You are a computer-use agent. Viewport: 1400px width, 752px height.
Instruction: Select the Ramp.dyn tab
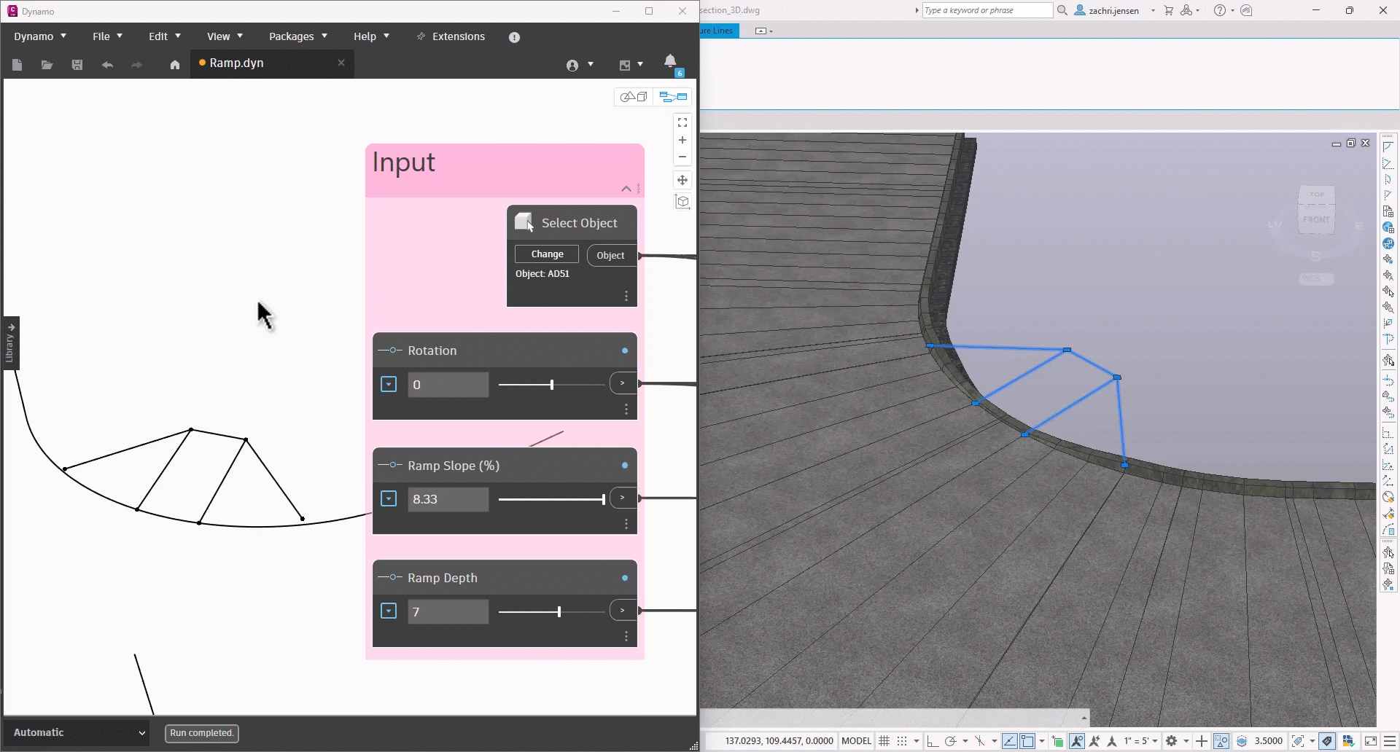[x=236, y=63]
